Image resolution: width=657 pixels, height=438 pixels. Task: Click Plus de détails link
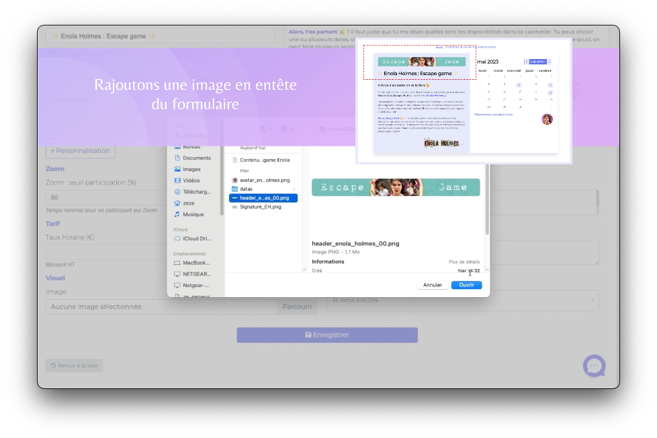(x=464, y=262)
